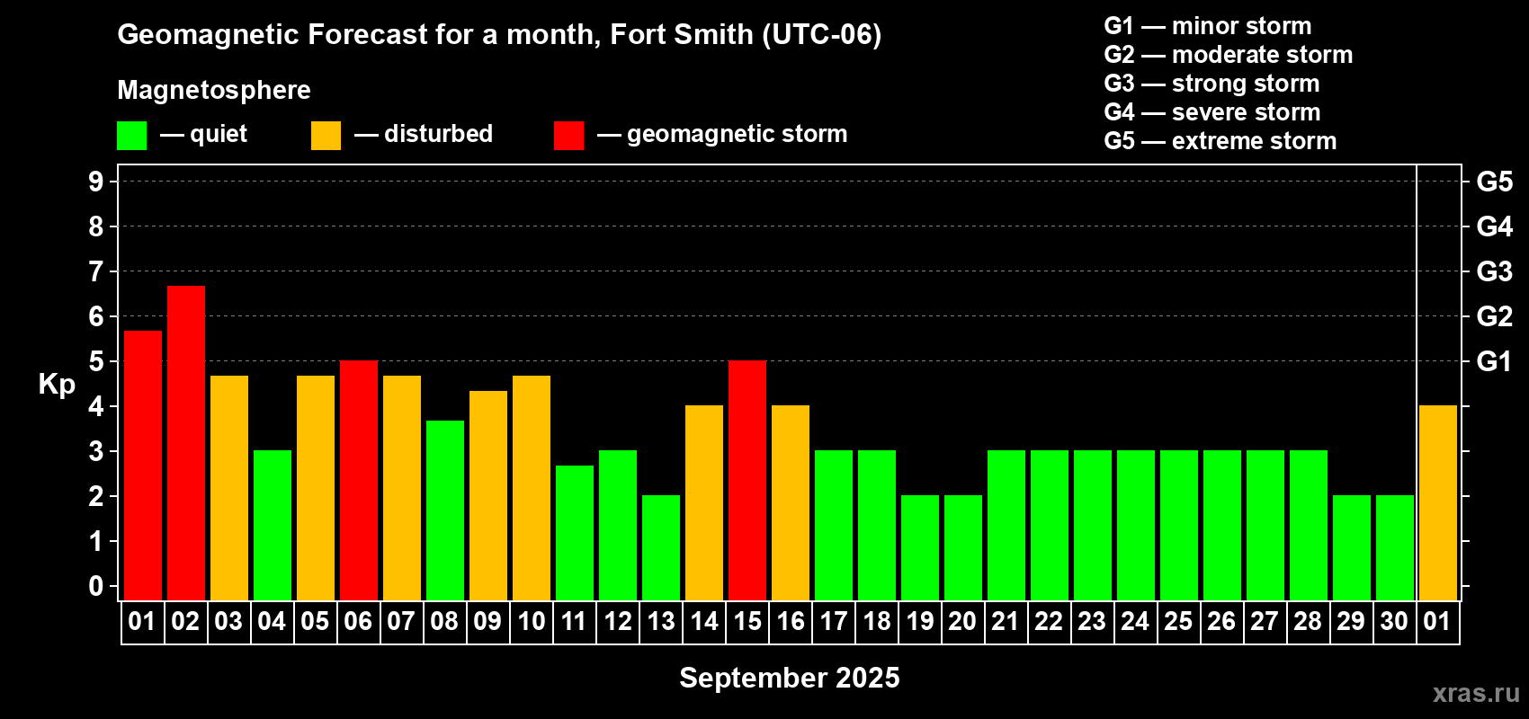
Task: Click the green bar for day 08
Action: [x=445, y=510]
